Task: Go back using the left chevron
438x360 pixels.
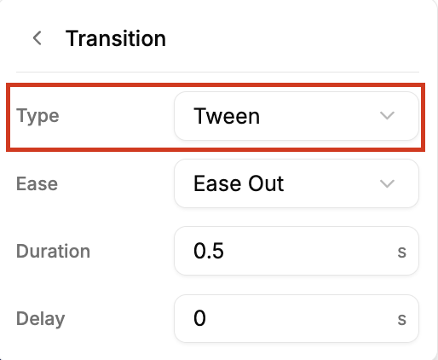Action: click(37, 38)
